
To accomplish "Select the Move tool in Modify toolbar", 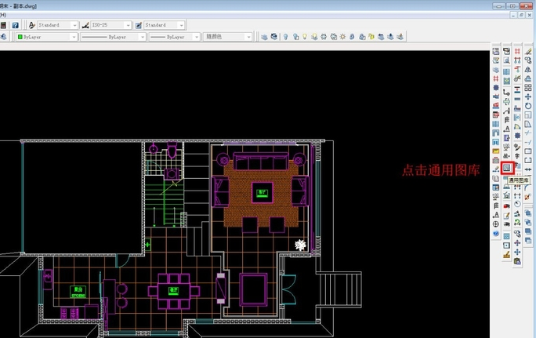I will pos(528,96).
